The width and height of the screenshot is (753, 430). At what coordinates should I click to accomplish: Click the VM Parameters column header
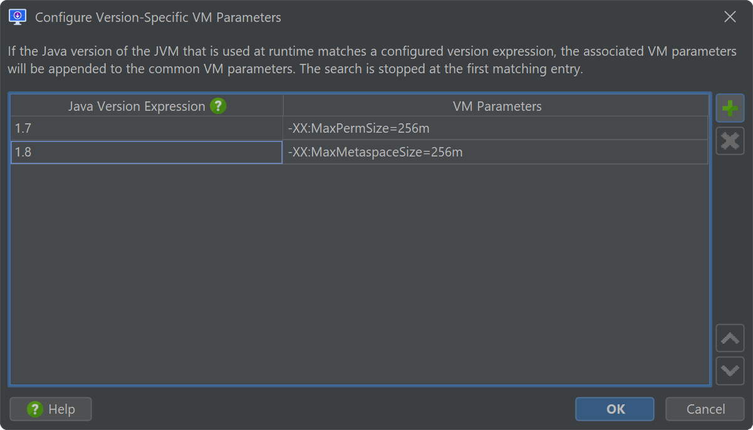[x=497, y=106]
